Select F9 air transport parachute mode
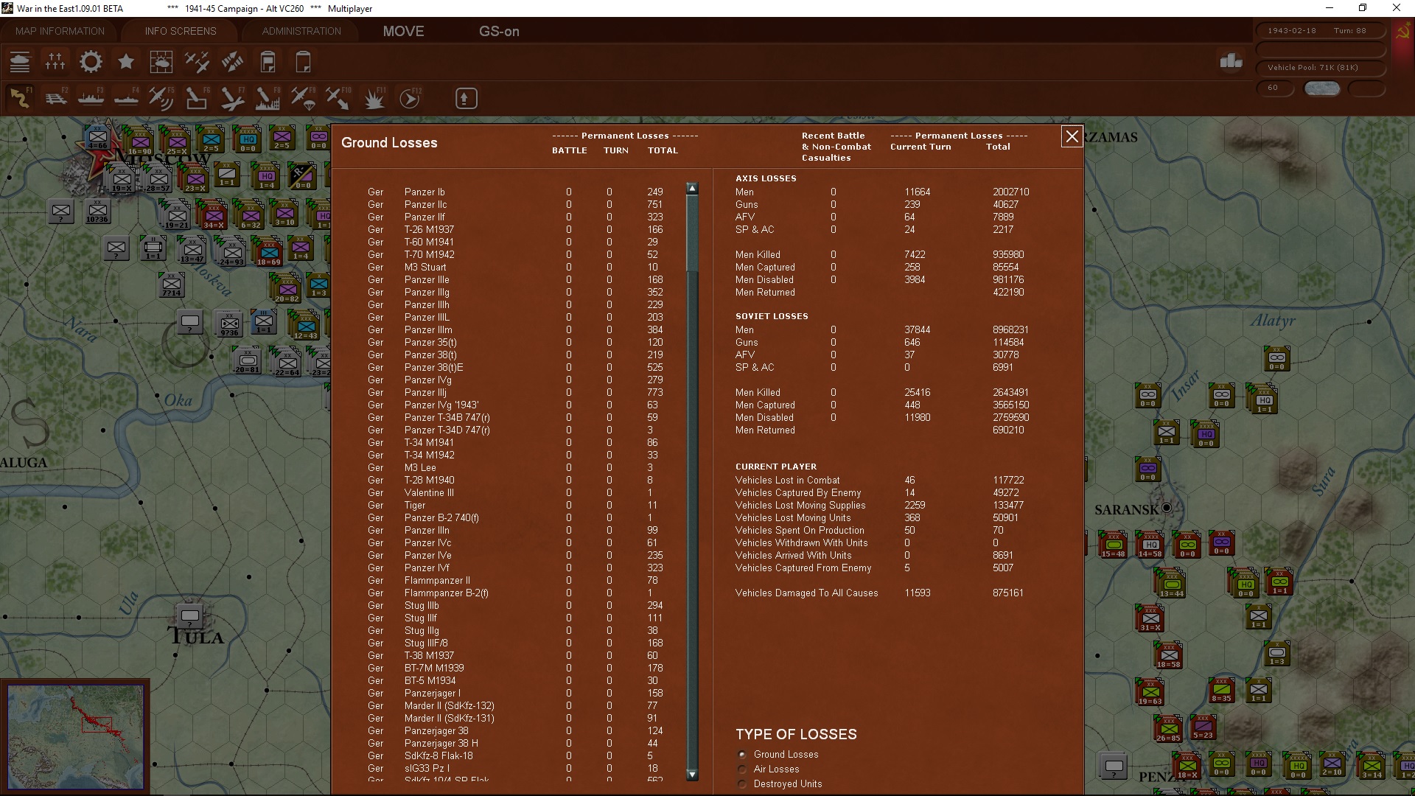Viewport: 1415px width, 796px height. click(302, 98)
